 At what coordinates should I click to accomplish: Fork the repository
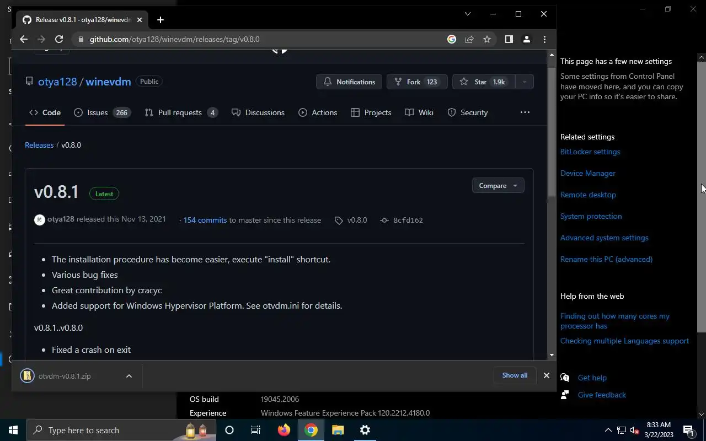click(x=417, y=82)
